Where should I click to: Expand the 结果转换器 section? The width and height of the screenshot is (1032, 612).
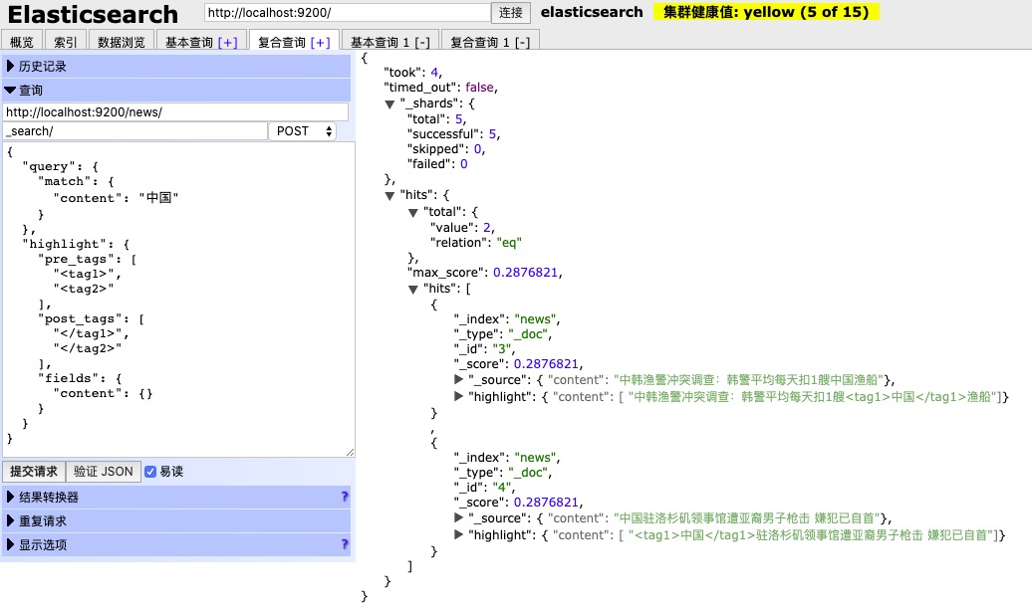pyautogui.click(x=176, y=497)
